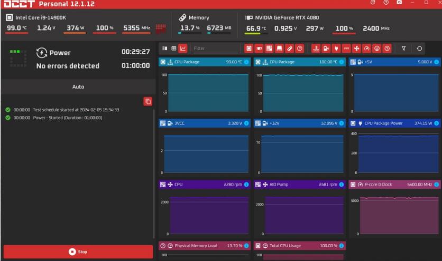Image resolution: width=442 pixels, height=261 pixels.
Task: Click the GPU temperature reading 66.9 °C
Action: (x=256, y=28)
